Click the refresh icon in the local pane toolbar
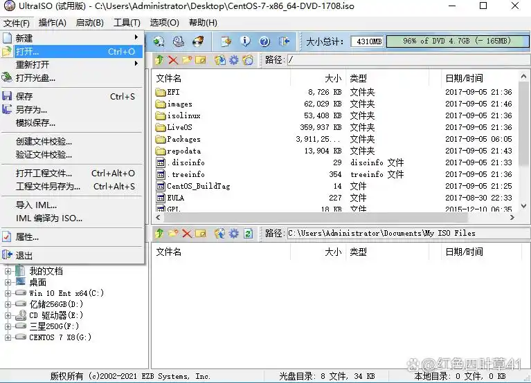This screenshot has width=531, height=383. click(248, 234)
